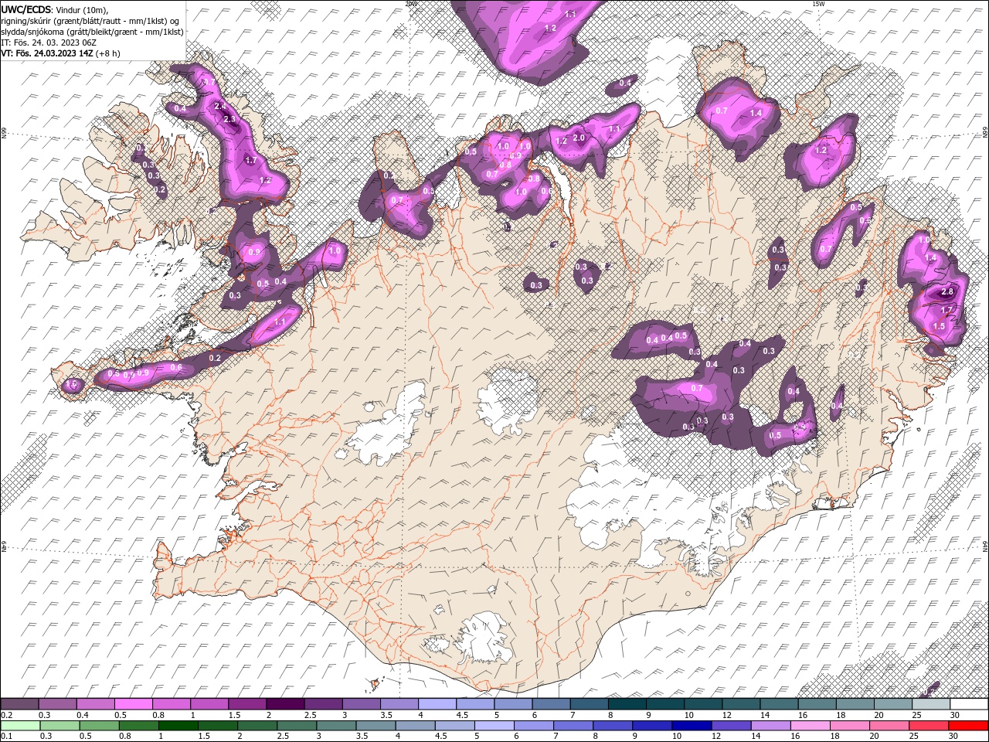Select the 'IT: Fös. 24. 03. 2023 06Z' line
The image size is (989, 742).
coord(48,43)
